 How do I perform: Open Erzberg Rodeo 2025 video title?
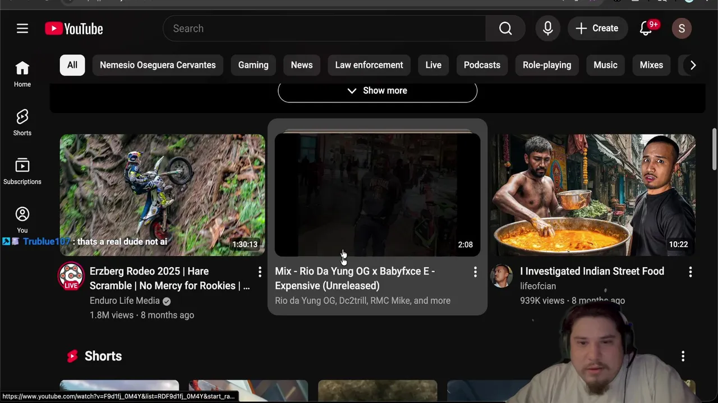click(169, 278)
